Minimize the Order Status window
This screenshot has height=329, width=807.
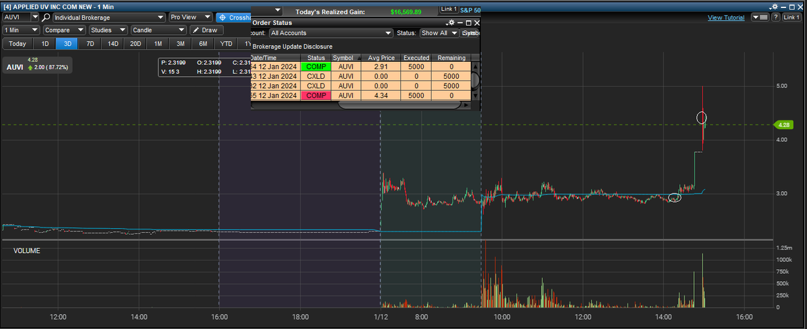[461, 23]
